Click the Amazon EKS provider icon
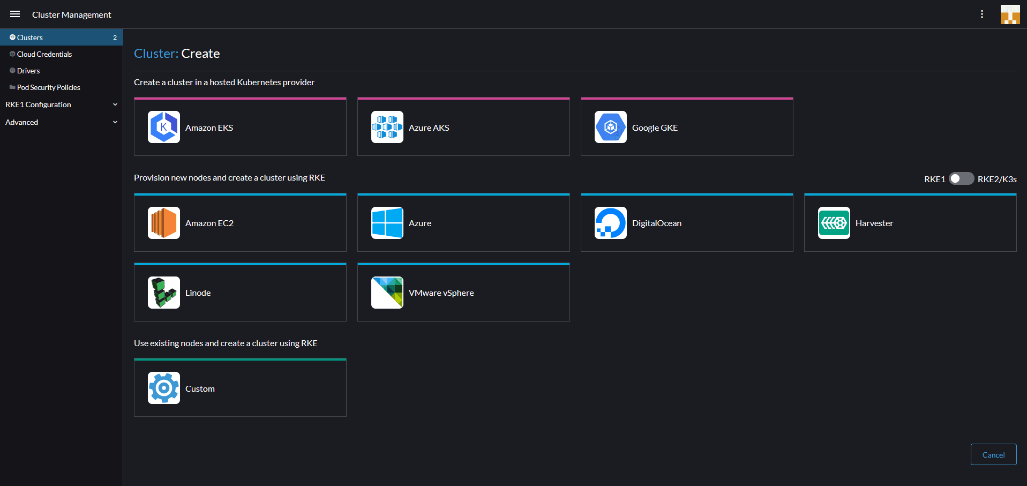Screen dimensions: 1027x486 [x=164, y=127]
